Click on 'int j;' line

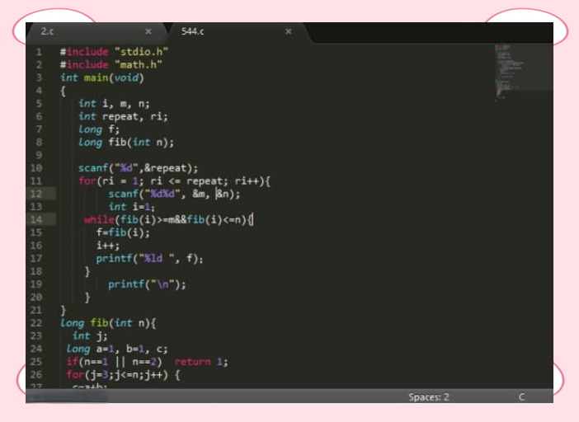click(x=90, y=336)
